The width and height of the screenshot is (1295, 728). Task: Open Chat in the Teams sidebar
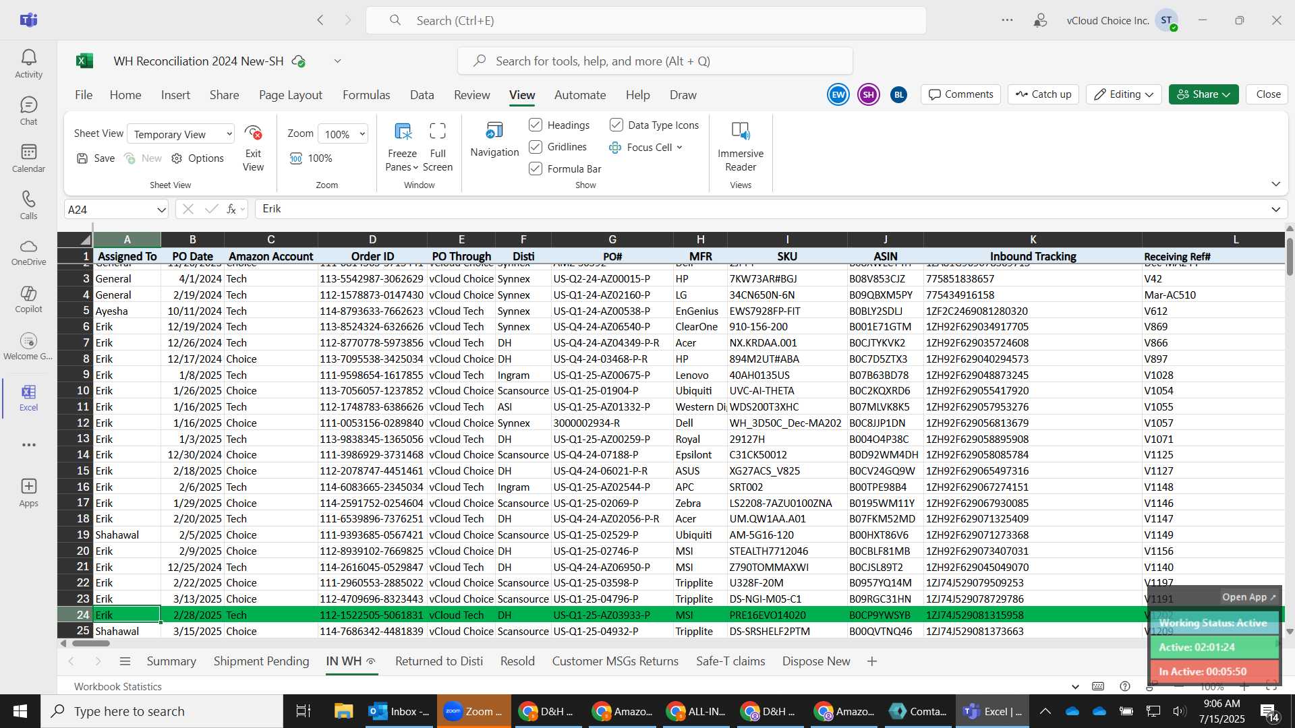pyautogui.click(x=28, y=111)
